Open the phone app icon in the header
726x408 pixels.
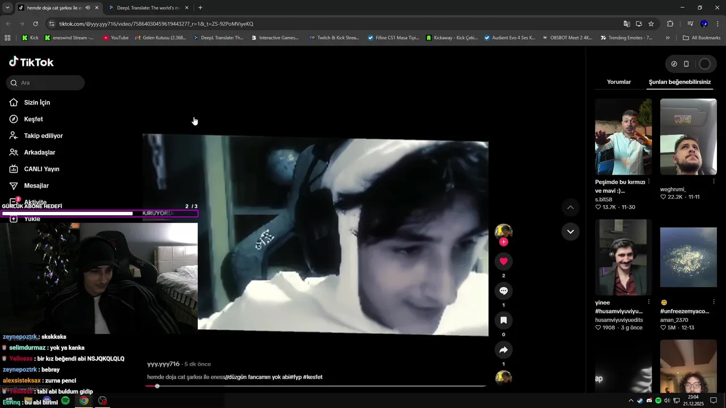pyautogui.click(x=686, y=64)
